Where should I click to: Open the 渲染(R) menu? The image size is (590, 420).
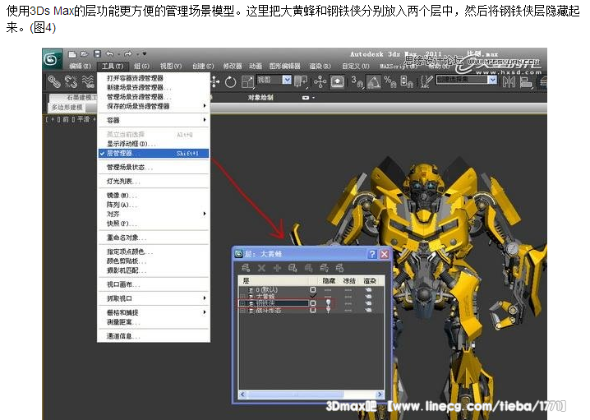coord(320,66)
